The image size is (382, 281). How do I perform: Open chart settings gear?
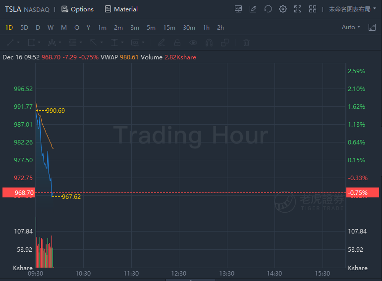(283, 9)
